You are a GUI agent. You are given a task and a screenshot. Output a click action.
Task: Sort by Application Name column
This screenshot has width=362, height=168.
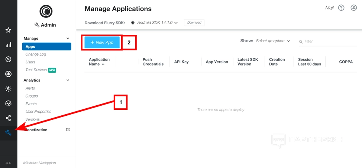pyautogui.click(x=99, y=62)
